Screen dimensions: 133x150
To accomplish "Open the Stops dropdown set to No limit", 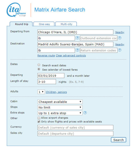I will pos(60,107).
